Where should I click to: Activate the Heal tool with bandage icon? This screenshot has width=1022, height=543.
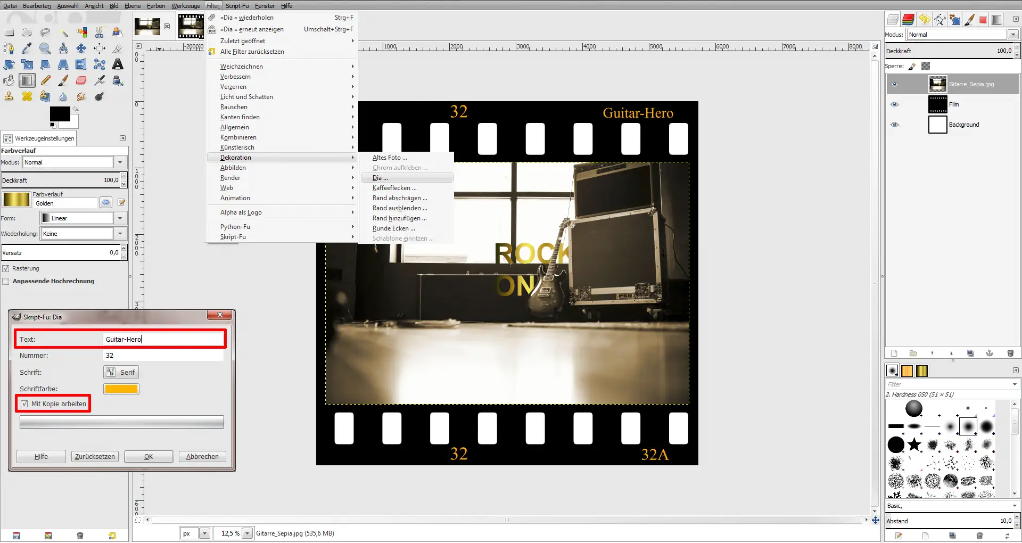tap(27, 96)
